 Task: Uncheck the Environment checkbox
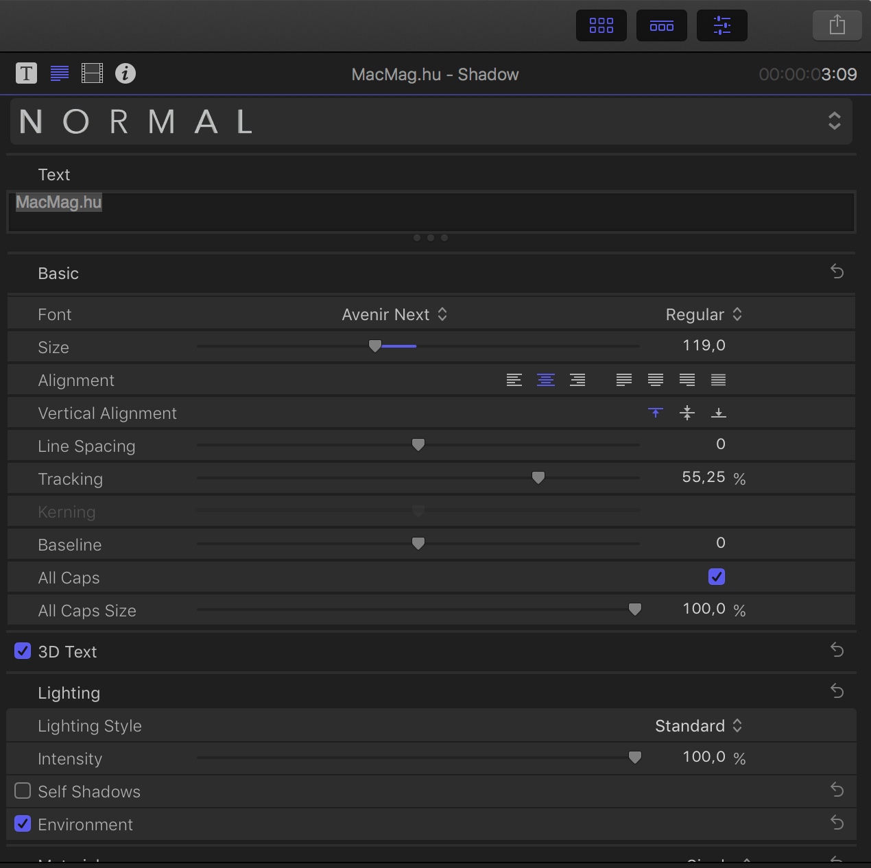[x=23, y=823]
